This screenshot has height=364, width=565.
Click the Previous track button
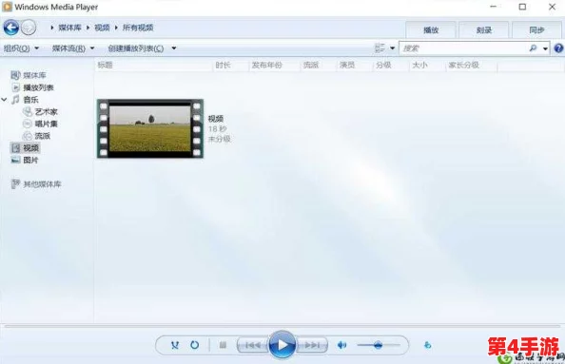click(x=253, y=345)
